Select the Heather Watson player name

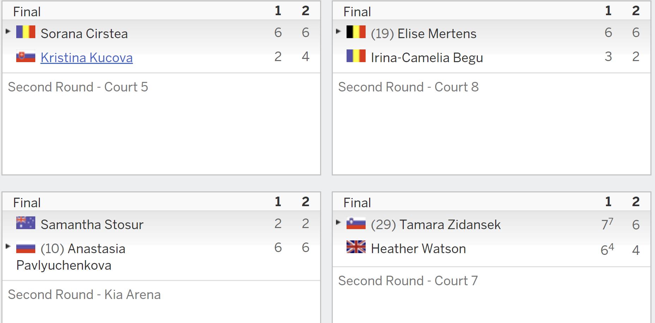click(x=419, y=249)
